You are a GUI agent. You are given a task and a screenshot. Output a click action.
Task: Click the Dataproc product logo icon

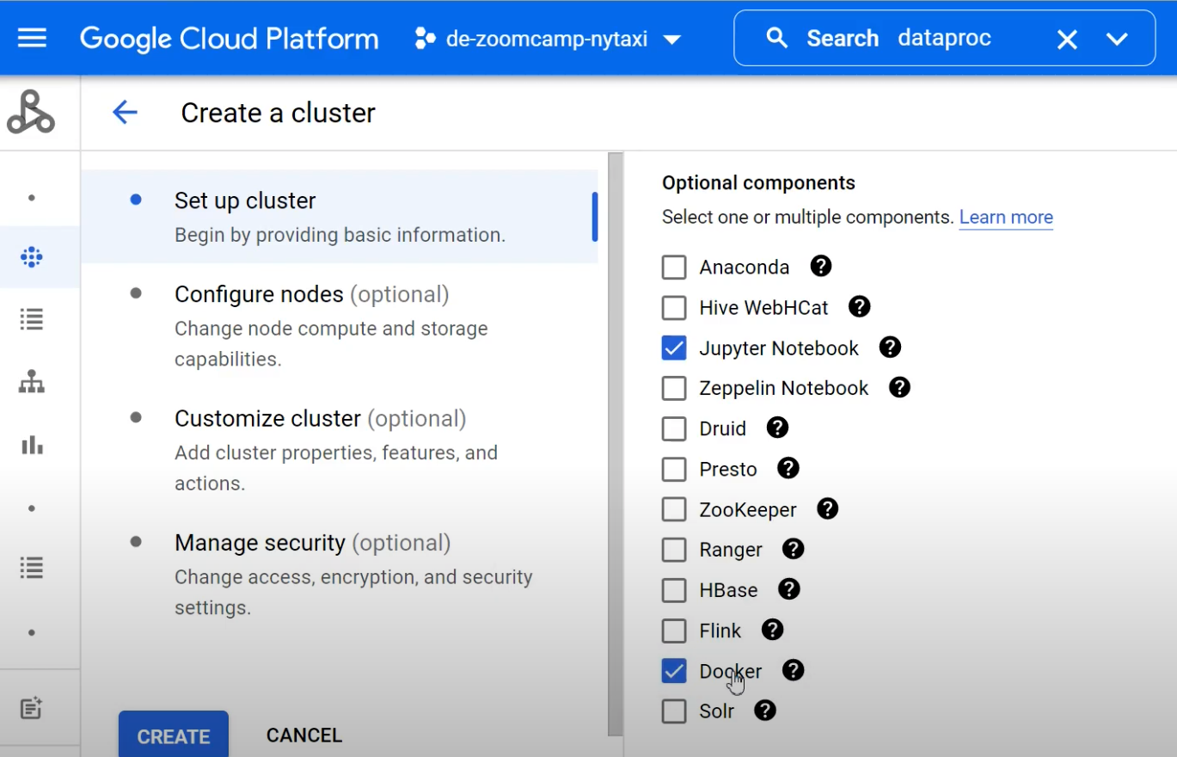(31, 112)
